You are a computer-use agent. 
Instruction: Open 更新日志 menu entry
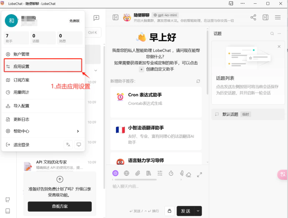(43, 120)
